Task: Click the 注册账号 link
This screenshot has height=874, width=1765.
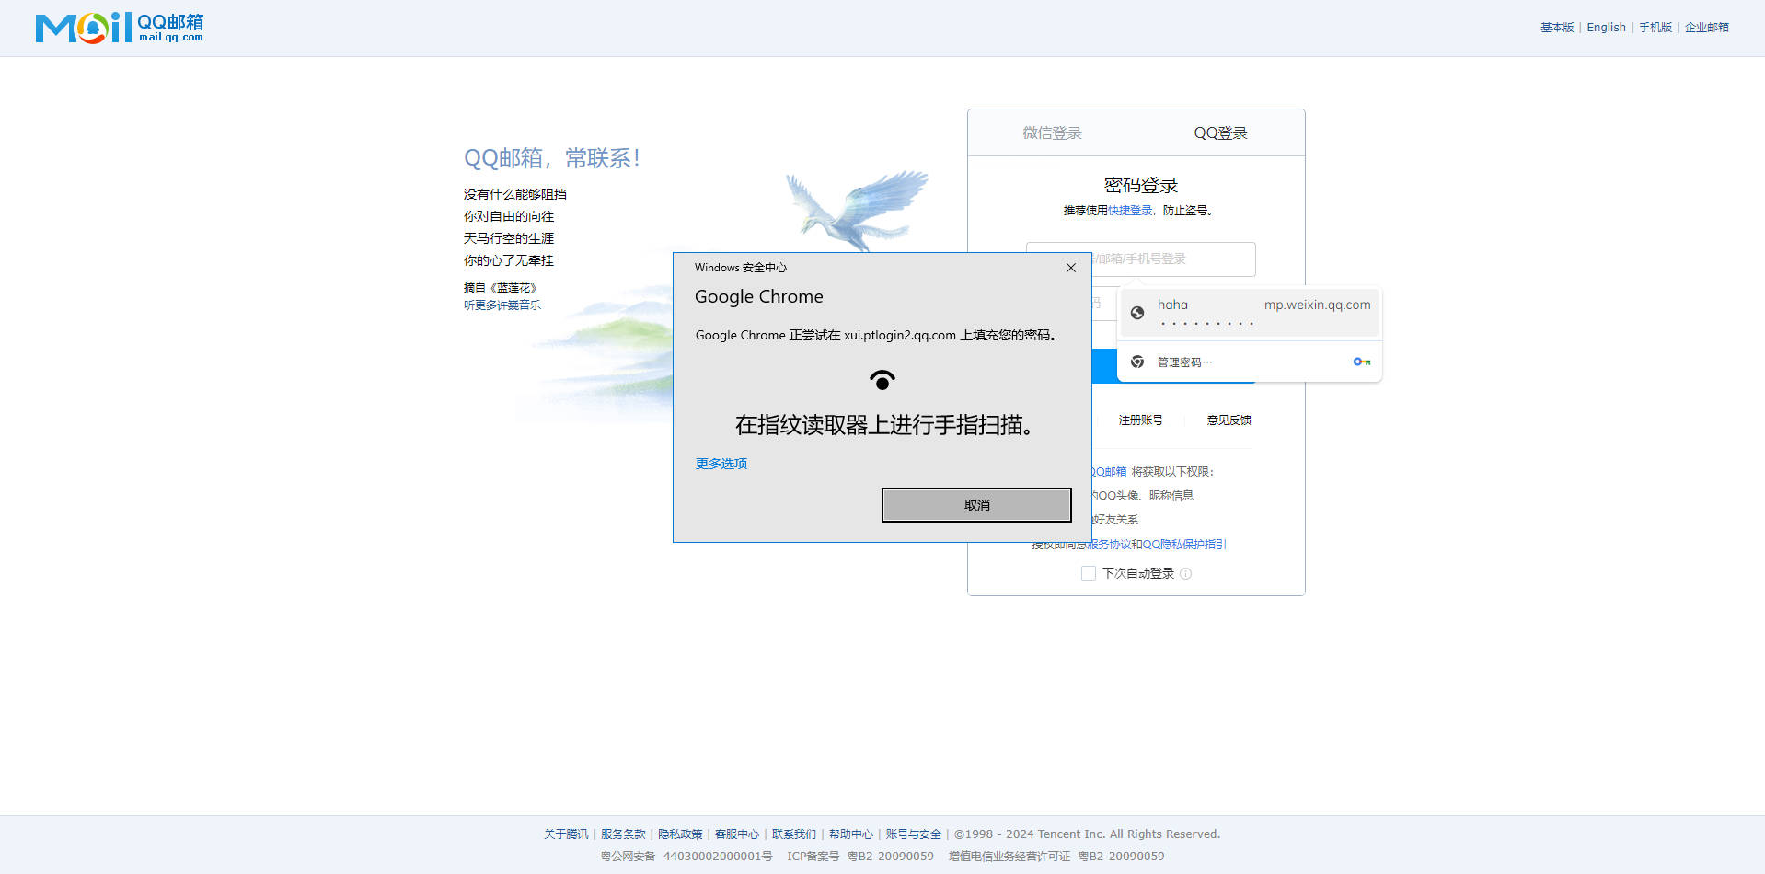Action: 1141,420
